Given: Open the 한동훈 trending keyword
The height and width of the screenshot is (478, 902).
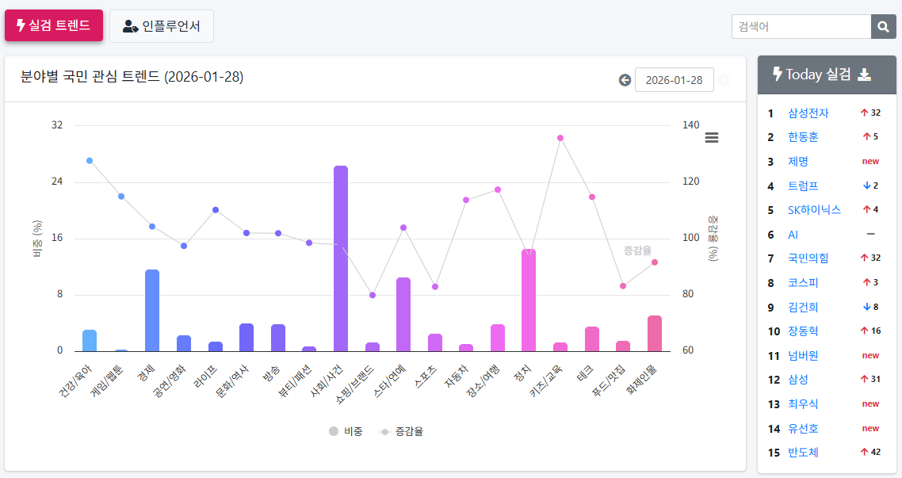Looking at the screenshot, I should (x=803, y=137).
